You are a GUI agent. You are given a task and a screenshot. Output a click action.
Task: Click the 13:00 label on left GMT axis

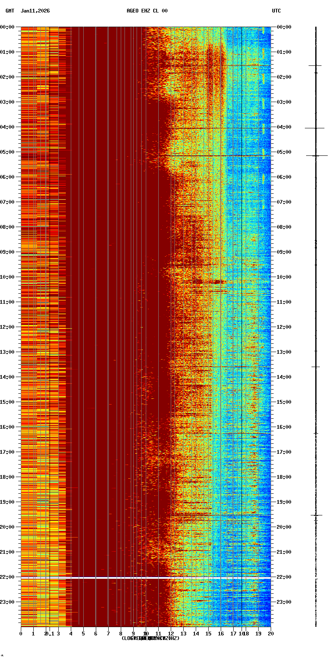tap(7, 352)
